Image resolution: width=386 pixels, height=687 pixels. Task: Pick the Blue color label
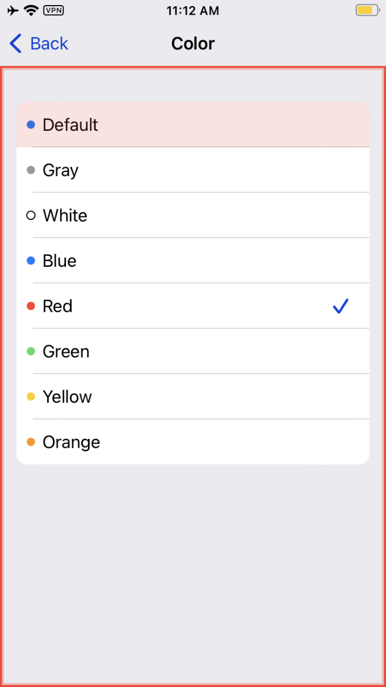(x=59, y=261)
